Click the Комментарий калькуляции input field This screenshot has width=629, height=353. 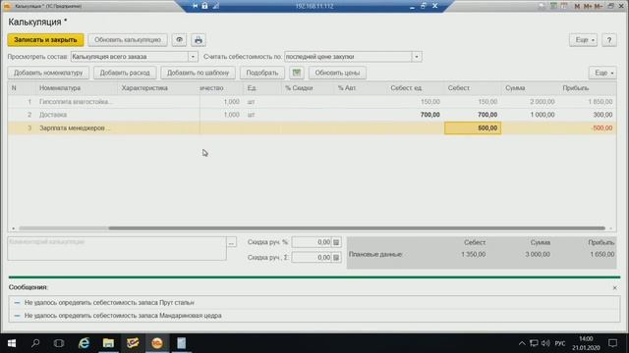pyautogui.click(x=117, y=248)
